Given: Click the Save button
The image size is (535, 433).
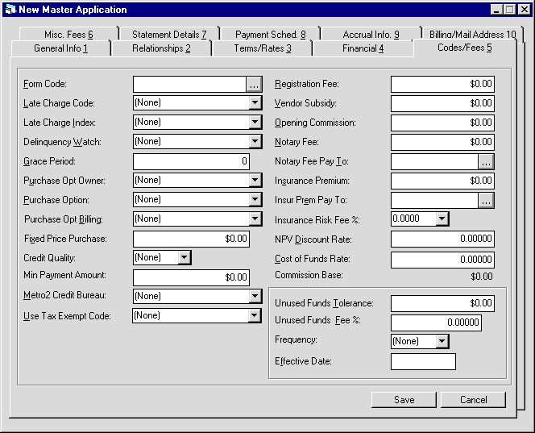Looking at the screenshot, I should click(x=404, y=400).
